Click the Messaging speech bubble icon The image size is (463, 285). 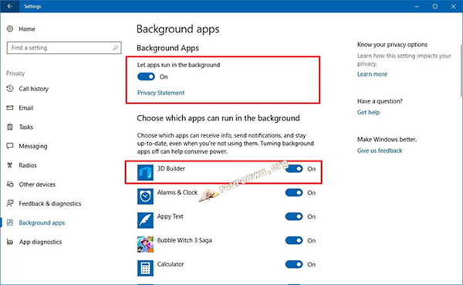click(x=10, y=146)
